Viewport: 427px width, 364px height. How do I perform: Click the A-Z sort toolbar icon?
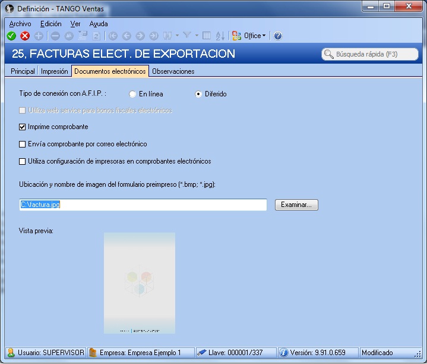coord(220,36)
